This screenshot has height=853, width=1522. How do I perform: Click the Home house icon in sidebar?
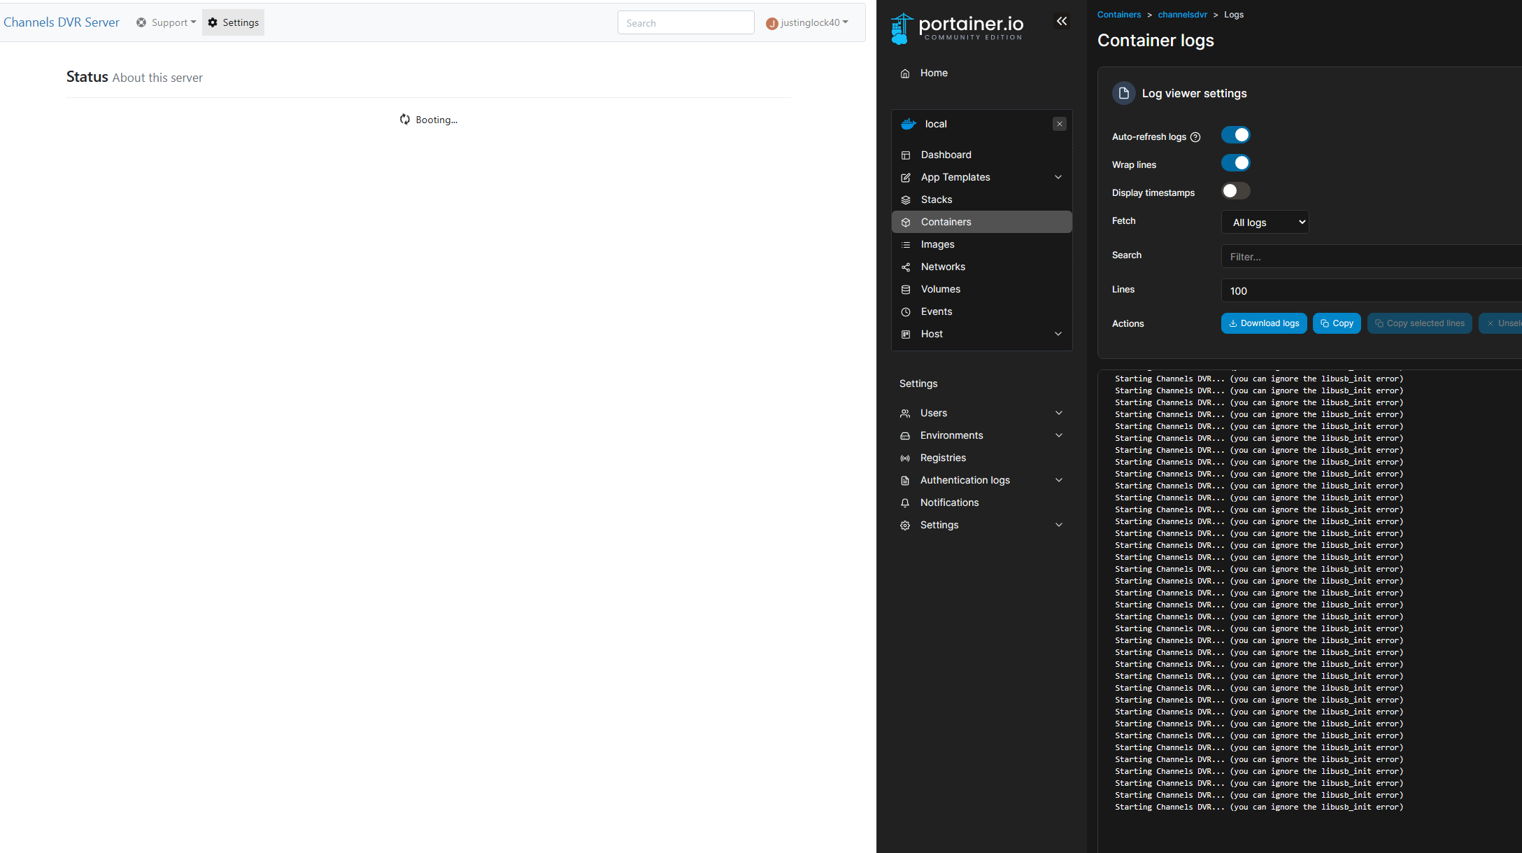pyautogui.click(x=905, y=73)
